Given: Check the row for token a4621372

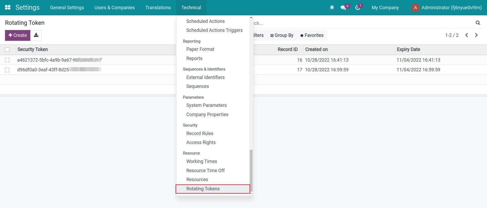Looking at the screenshot, I should (x=7, y=60).
